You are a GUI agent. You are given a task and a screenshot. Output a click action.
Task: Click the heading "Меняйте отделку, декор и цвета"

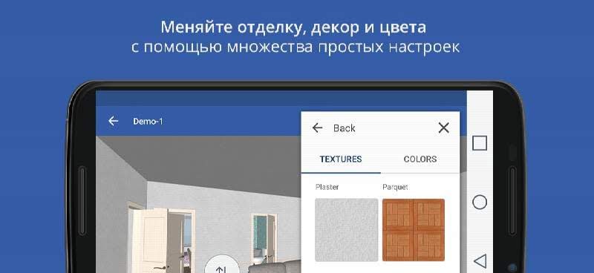tap(293, 27)
